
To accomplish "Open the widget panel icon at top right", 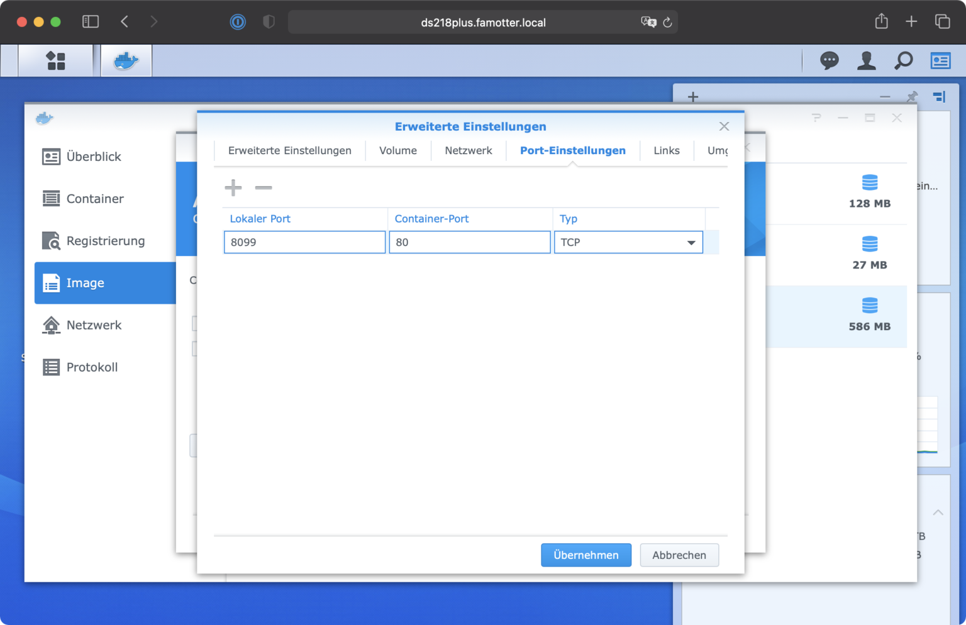I will tap(940, 60).
